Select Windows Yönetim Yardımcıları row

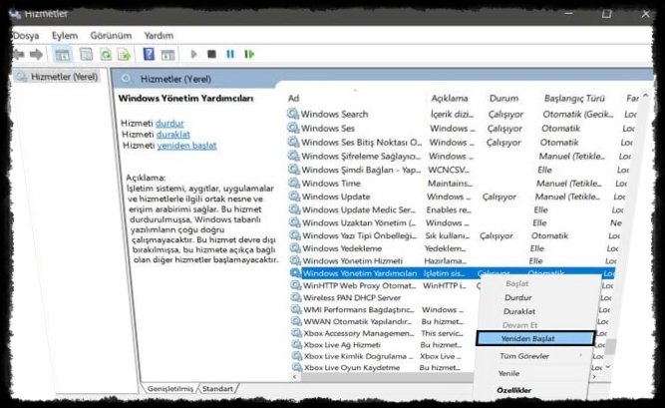[x=452, y=273]
